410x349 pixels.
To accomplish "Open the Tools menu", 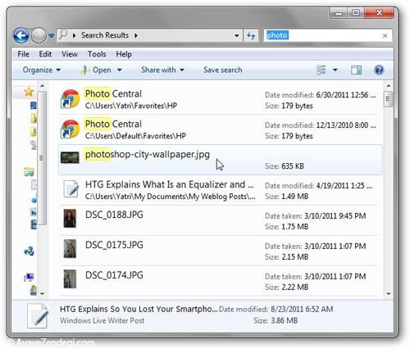I will coord(97,54).
